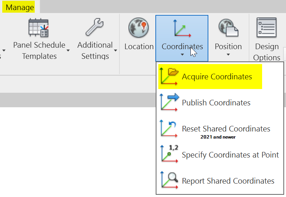
Task: Open the Design Options icon
Action: (267, 28)
